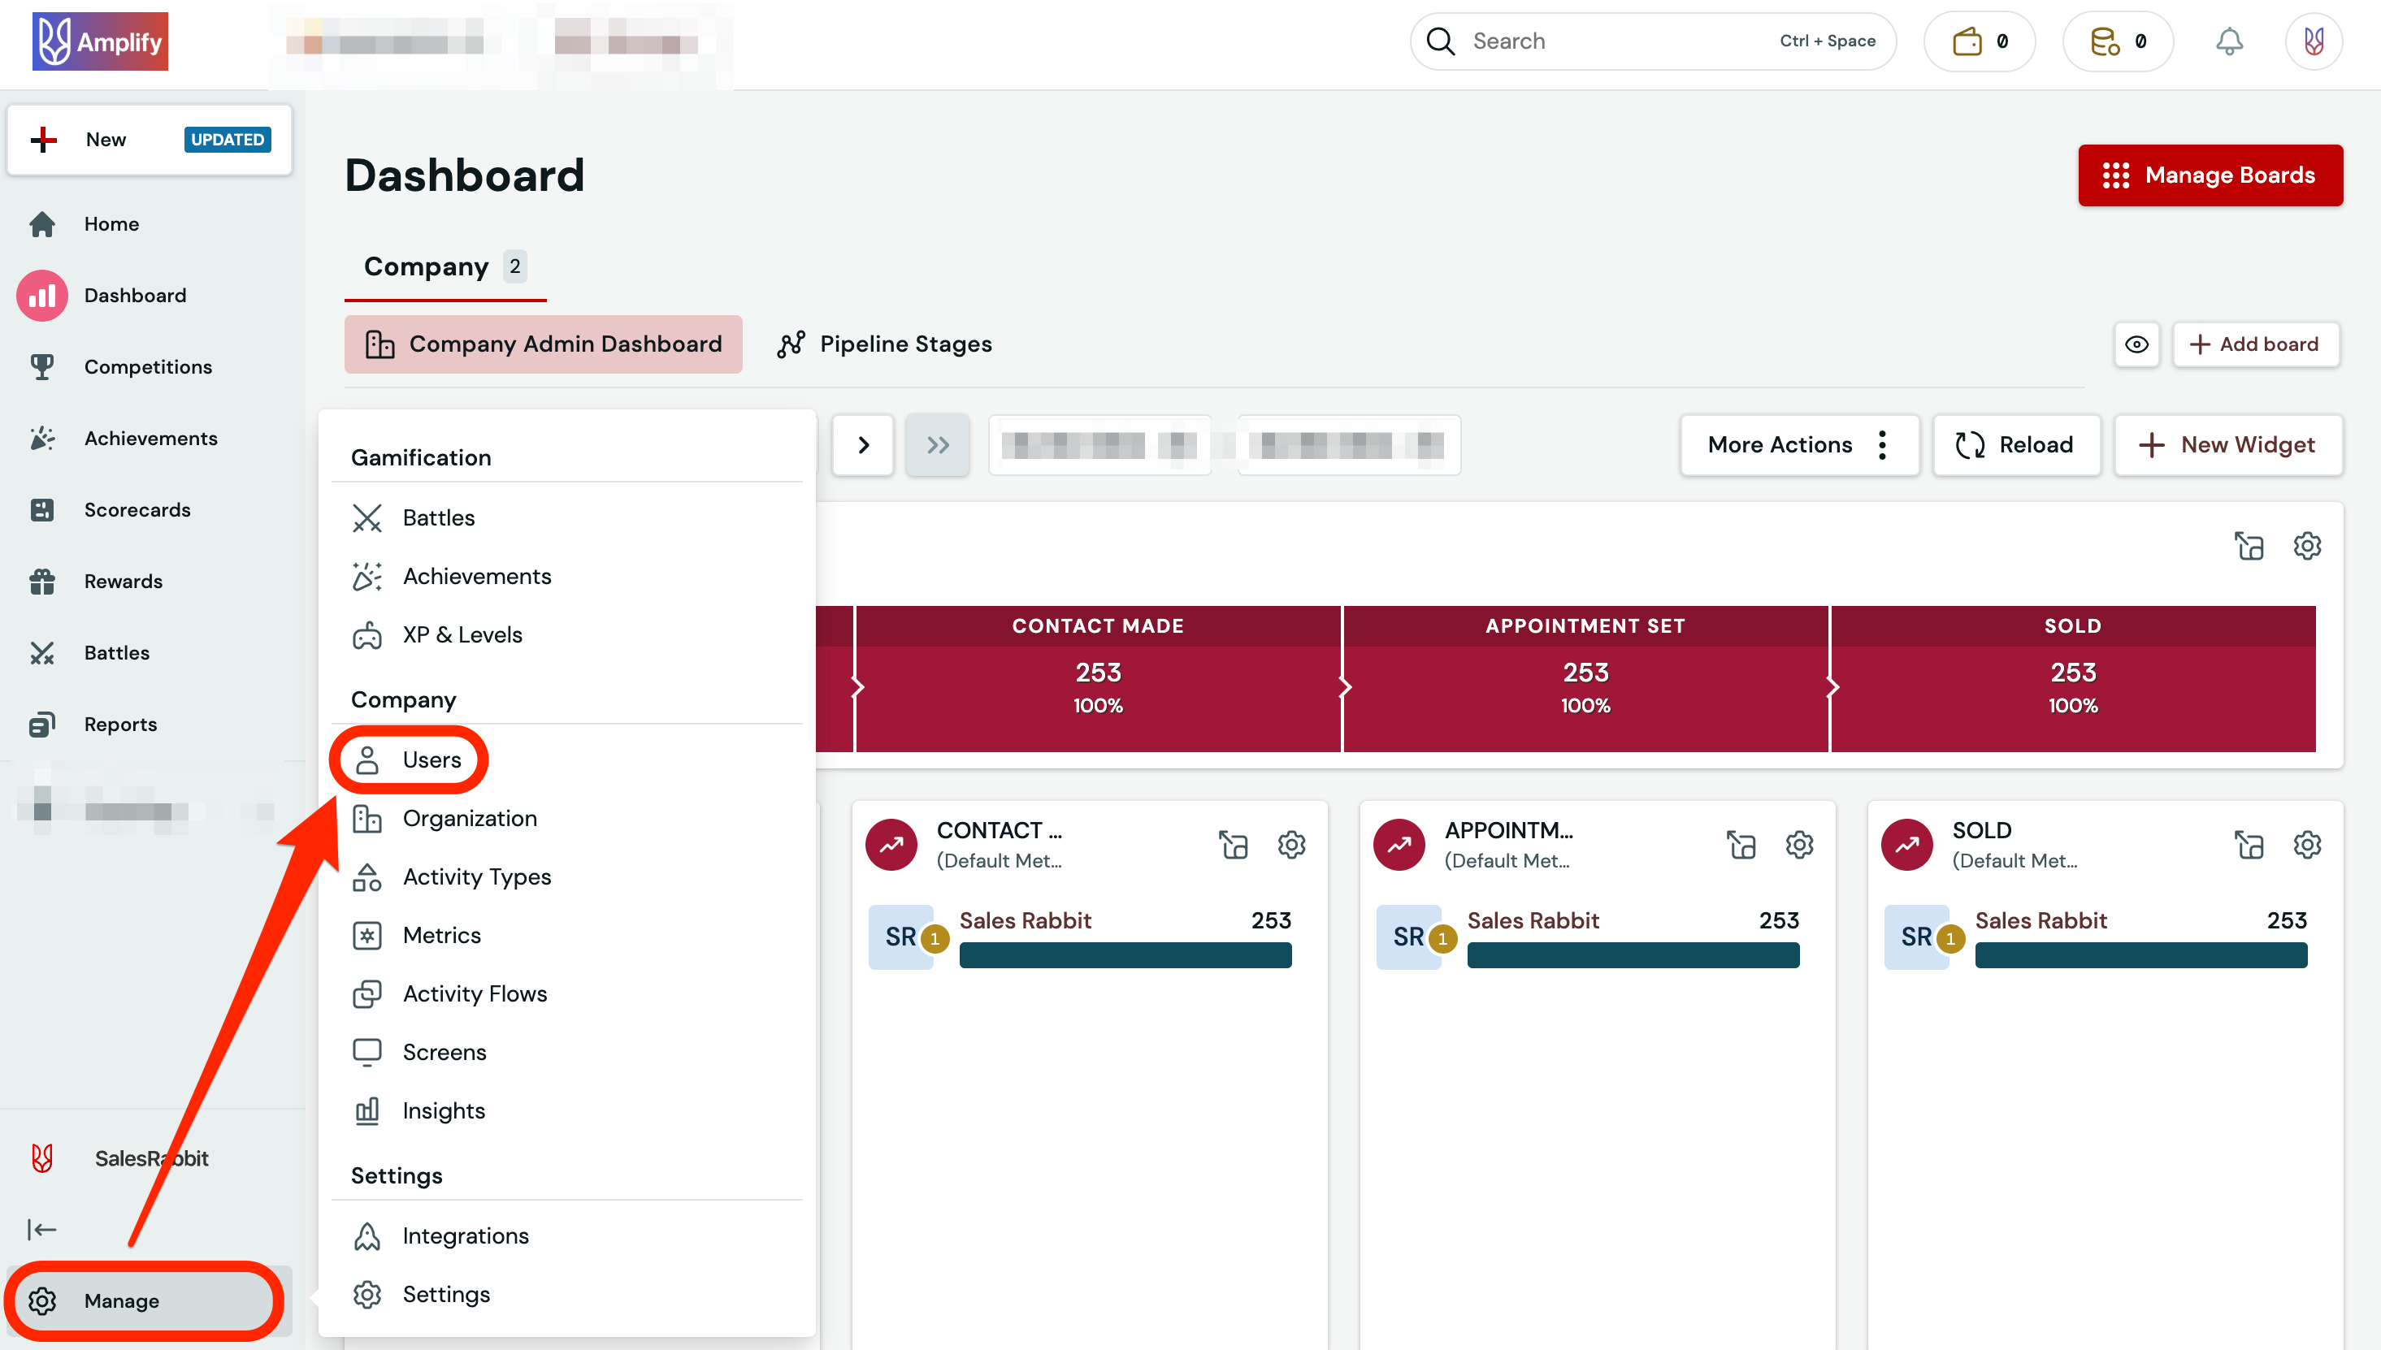Image resolution: width=2381 pixels, height=1350 pixels.
Task: Click New Widget button
Action: click(2227, 445)
